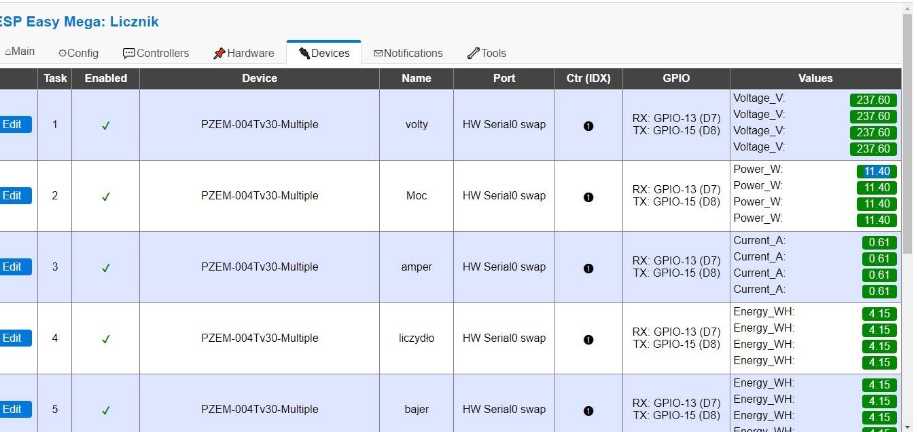Click task number 4 cell
This screenshot has height=432, width=918.
tap(55, 338)
